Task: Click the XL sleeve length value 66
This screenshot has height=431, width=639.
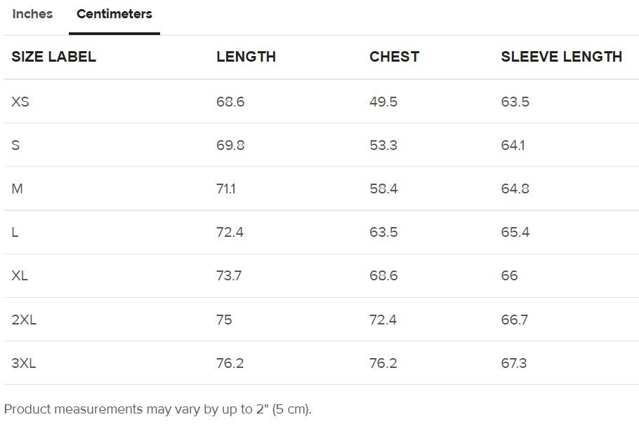Action: (x=509, y=275)
